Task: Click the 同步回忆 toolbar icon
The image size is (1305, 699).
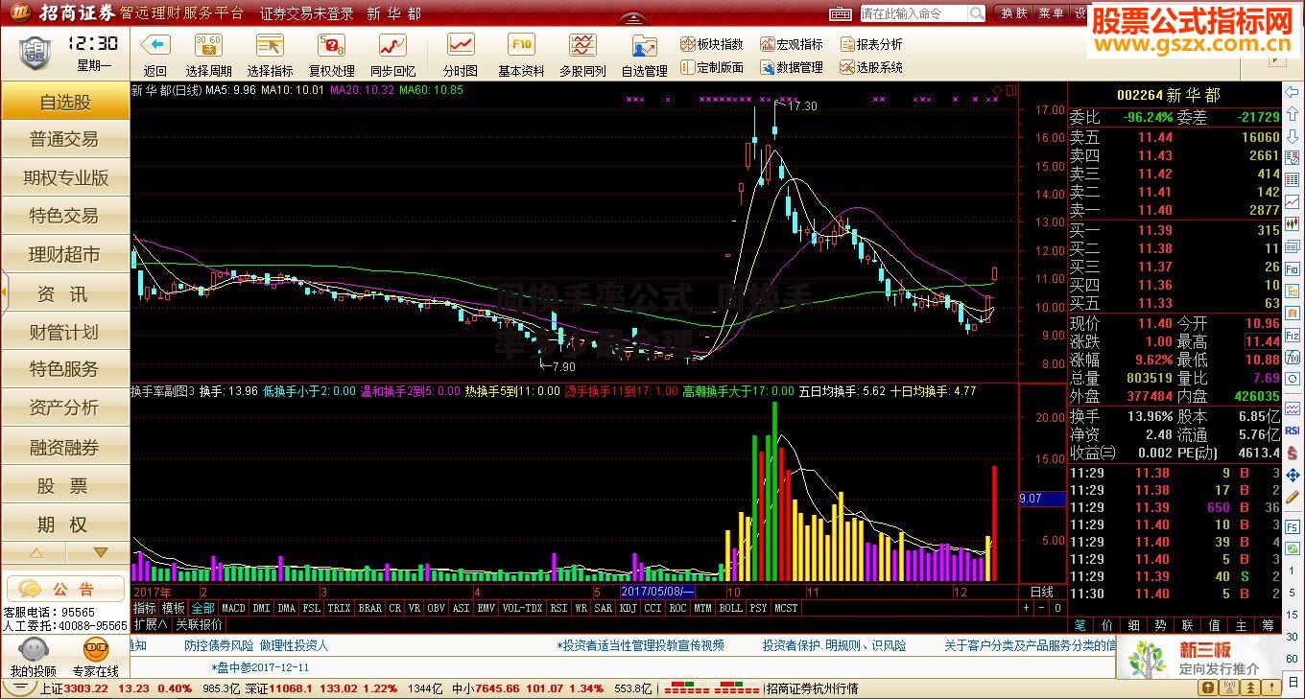Action: (x=392, y=45)
